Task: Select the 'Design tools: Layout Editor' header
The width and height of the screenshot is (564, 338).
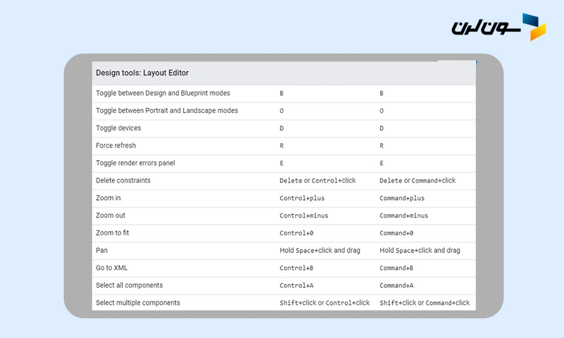Action: [x=142, y=73]
